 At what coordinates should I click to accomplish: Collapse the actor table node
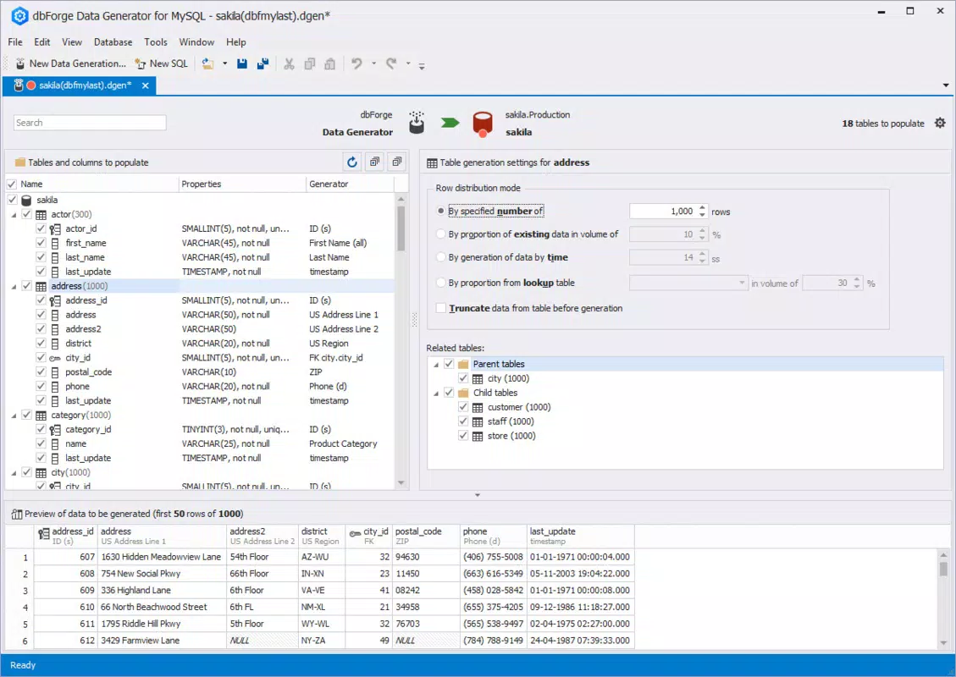coord(14,215)
